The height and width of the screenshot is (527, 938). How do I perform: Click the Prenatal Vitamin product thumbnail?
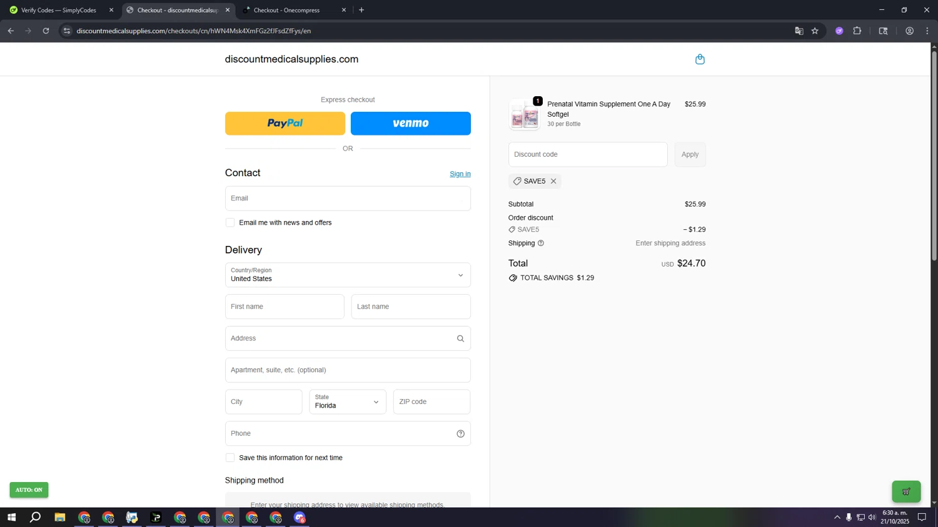524,114
